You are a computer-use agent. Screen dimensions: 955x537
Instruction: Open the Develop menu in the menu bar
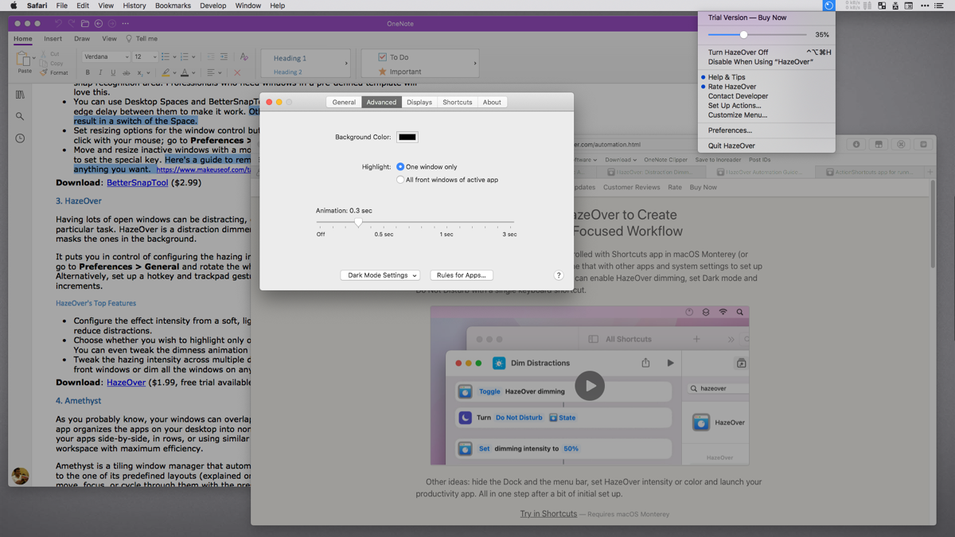point(212,6)
